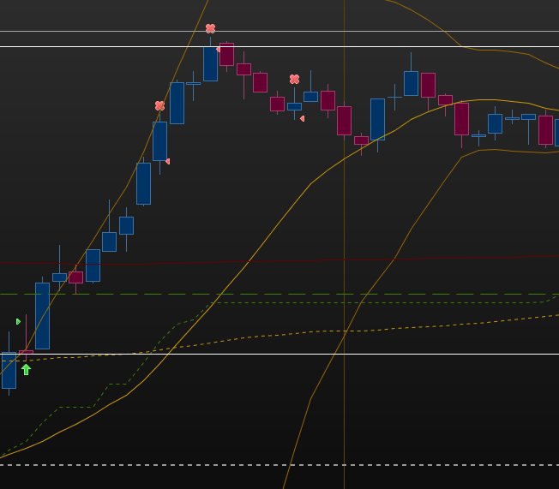The width and height of the screenshot is (559, 489).
Task: Click the green up-arrow buy signal
Action: pos(26,370)
